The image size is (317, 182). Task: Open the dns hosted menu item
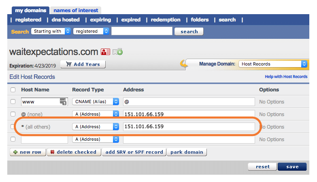[66, 19]
